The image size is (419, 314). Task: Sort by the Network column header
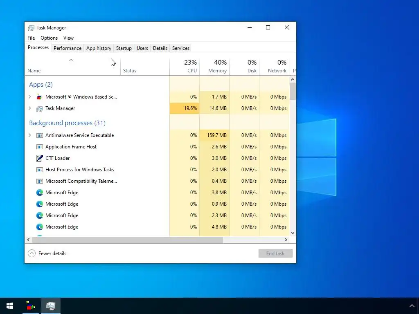275,66
